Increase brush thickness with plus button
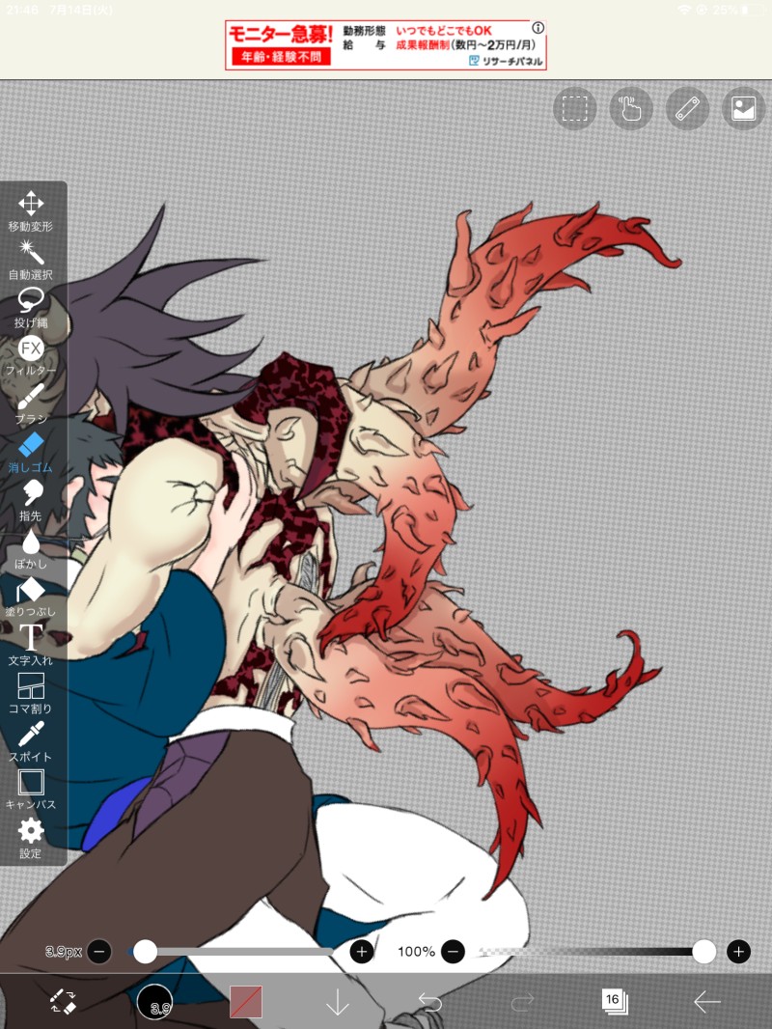 362,951
